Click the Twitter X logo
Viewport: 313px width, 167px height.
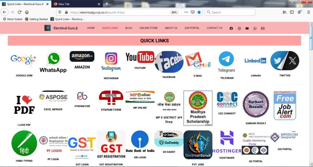tap(285, 60)
